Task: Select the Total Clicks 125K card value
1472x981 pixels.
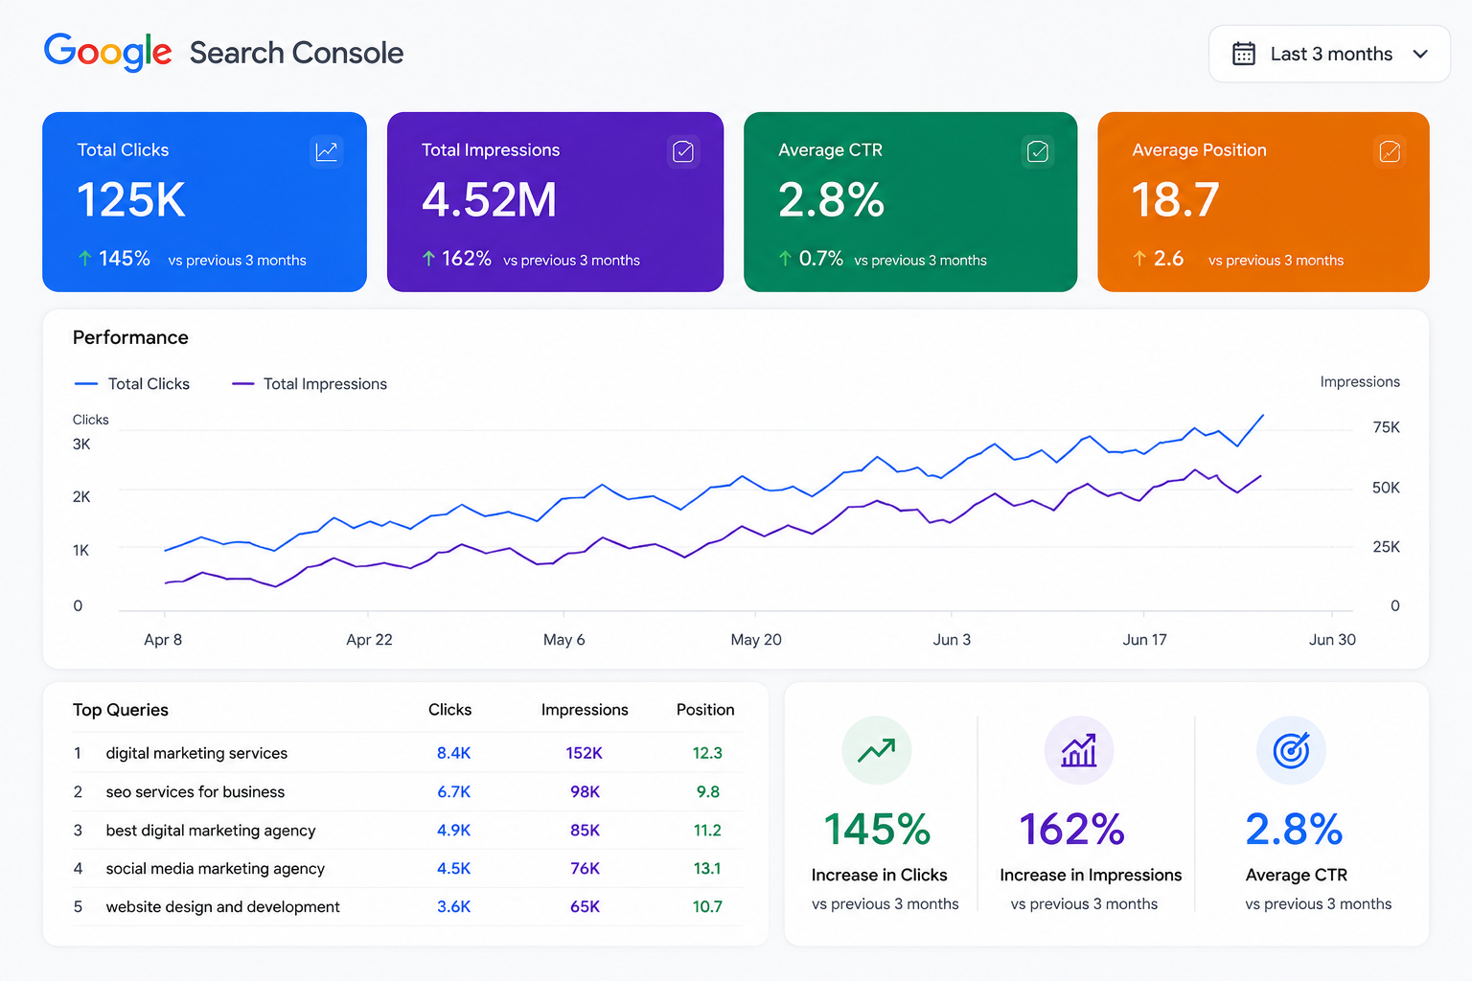Action: pos(131,200)
